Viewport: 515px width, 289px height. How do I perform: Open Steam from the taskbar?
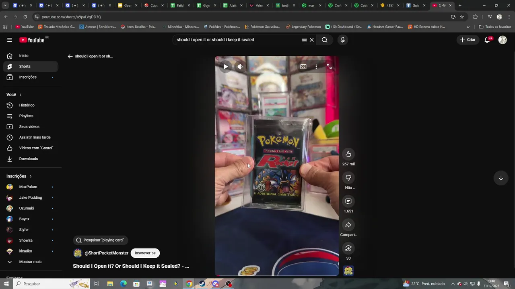coord(202,284)
